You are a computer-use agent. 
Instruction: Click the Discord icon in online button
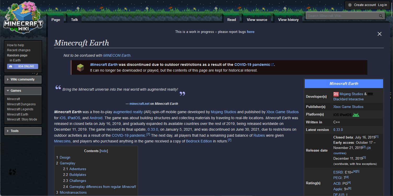coord(11,66)
